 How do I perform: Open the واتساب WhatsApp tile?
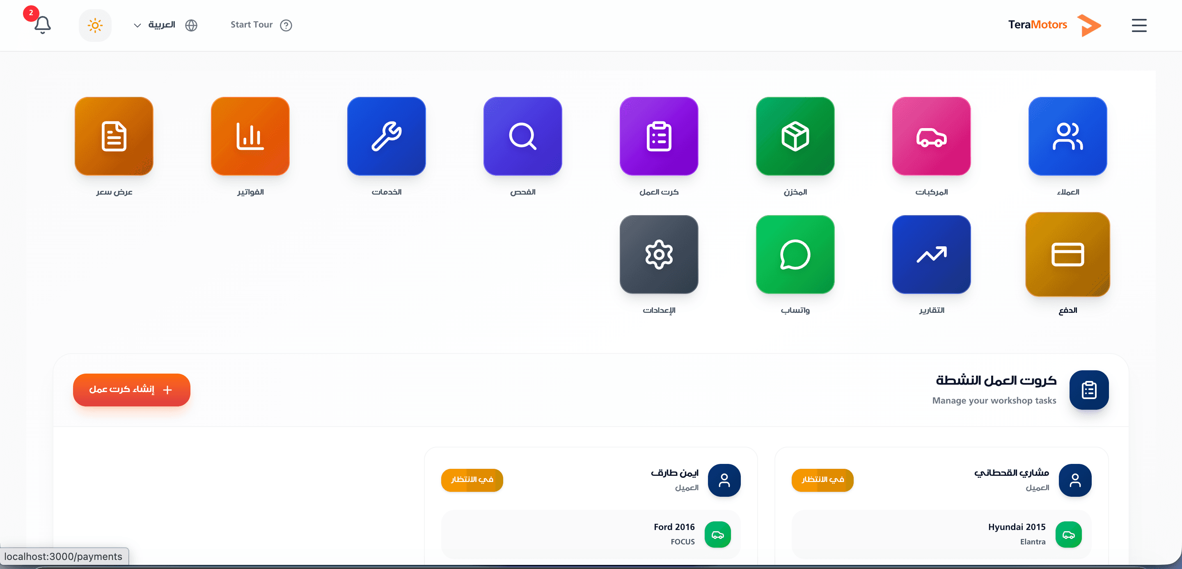point(795,254)
